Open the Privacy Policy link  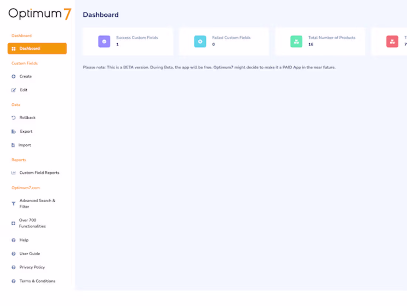[32, 267]
